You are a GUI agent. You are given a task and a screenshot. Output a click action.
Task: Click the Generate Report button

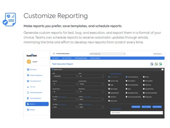click(x=136, y=107)
